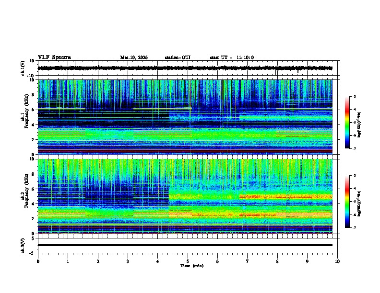
Task: Click the "4" kHz tick on ch.1 spectrogram axis
Action: coord(34,125)
